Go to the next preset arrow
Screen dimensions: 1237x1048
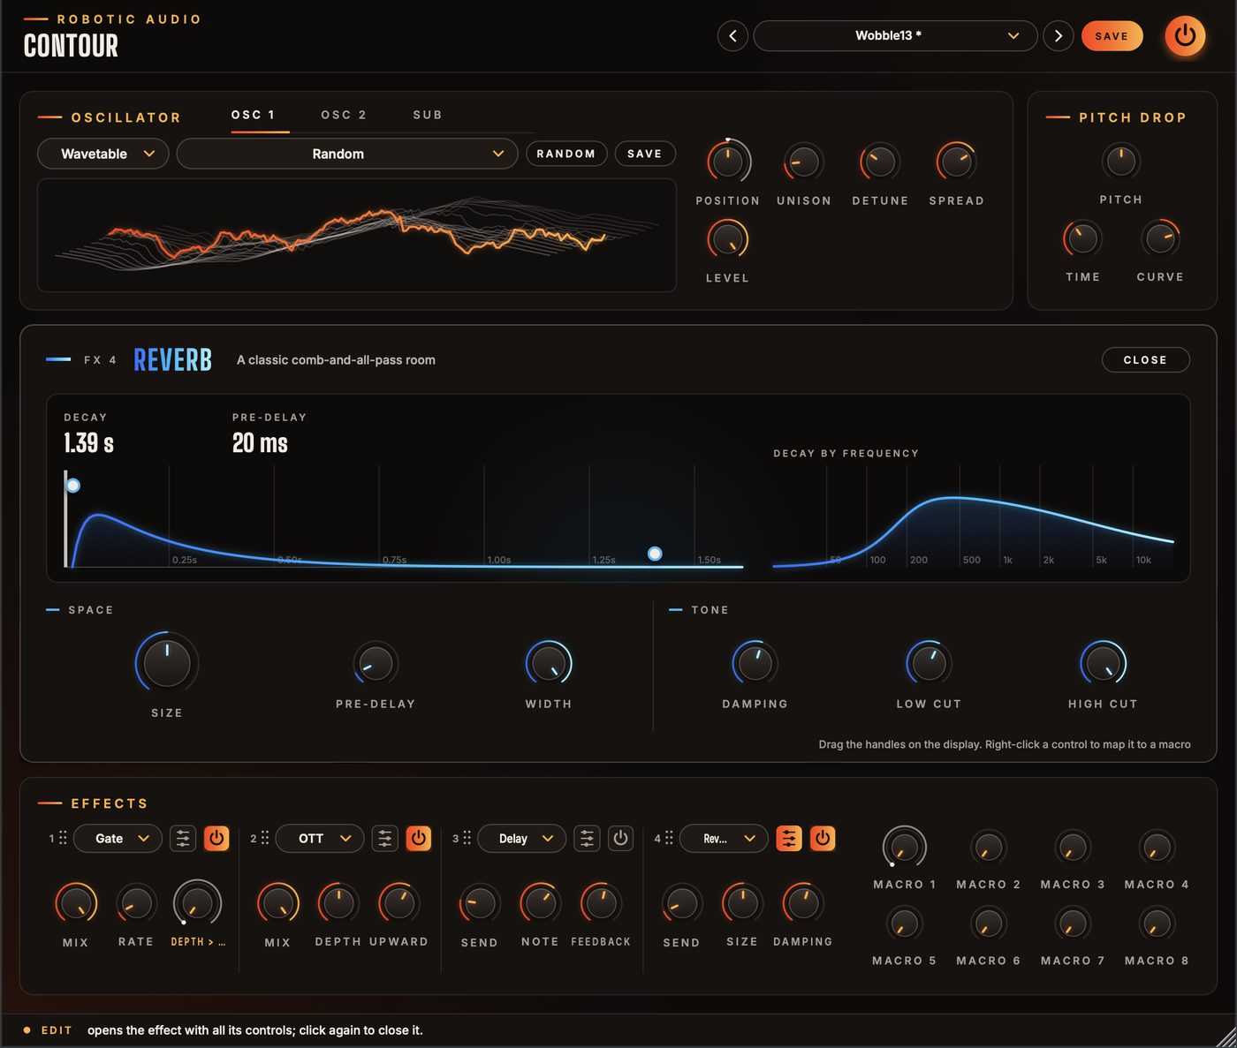[1058, 36]
